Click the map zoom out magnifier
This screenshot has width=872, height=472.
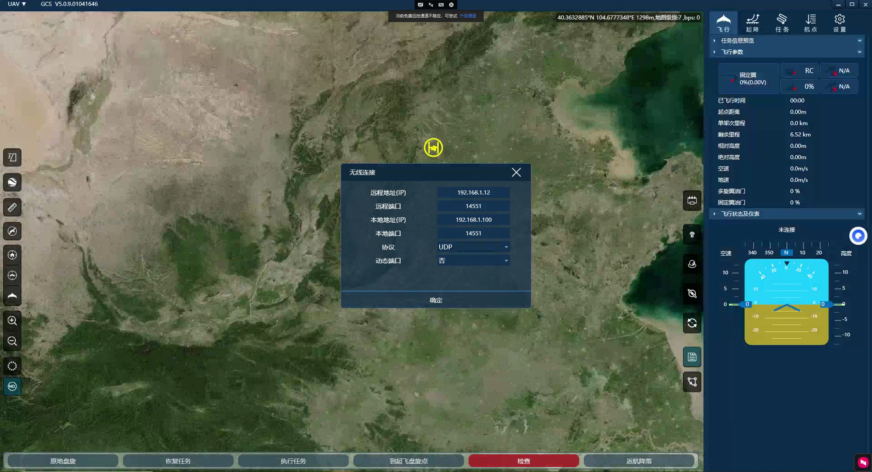tap(12, 341)
